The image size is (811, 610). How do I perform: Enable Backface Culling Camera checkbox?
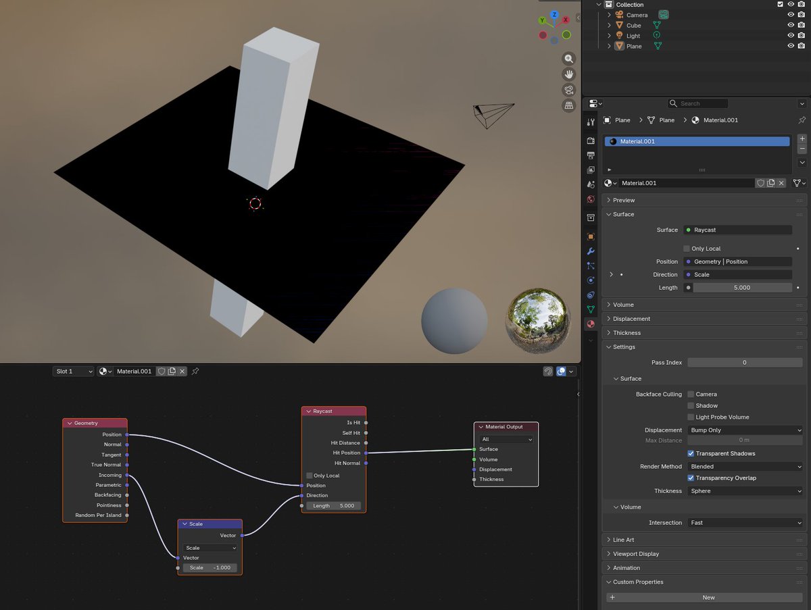coord(691,395)
